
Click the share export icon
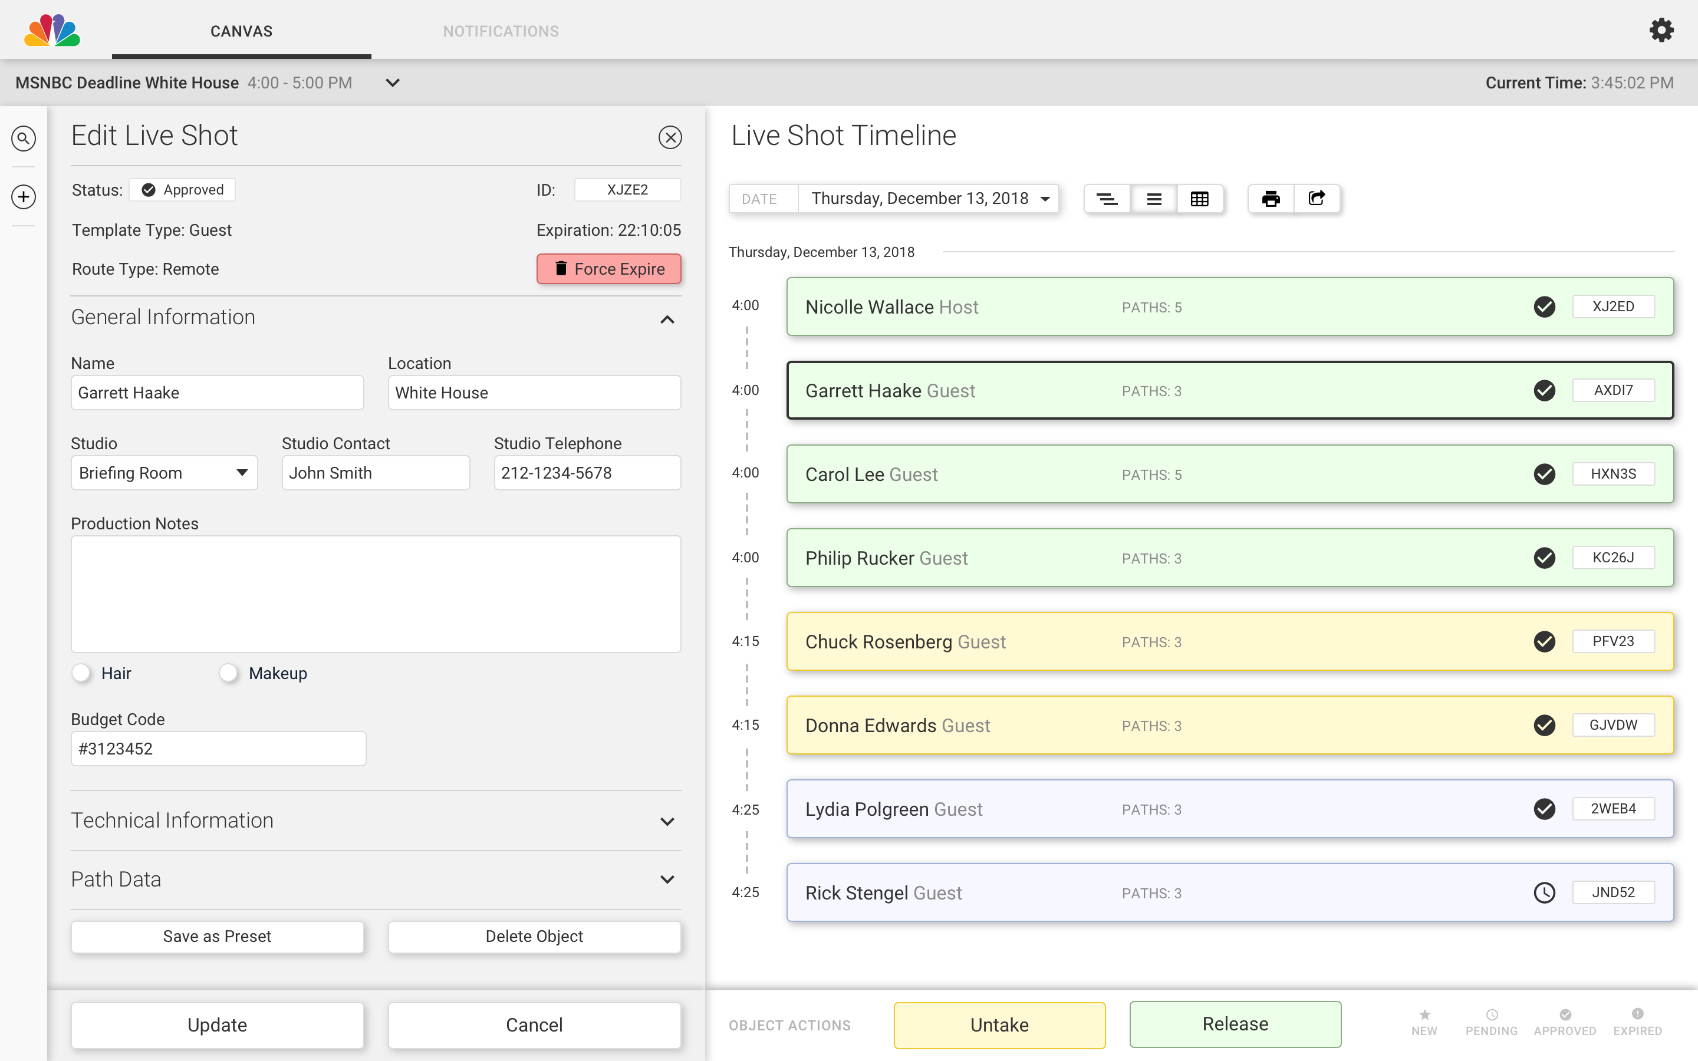pyautogui.click(x=1317, y=199)
